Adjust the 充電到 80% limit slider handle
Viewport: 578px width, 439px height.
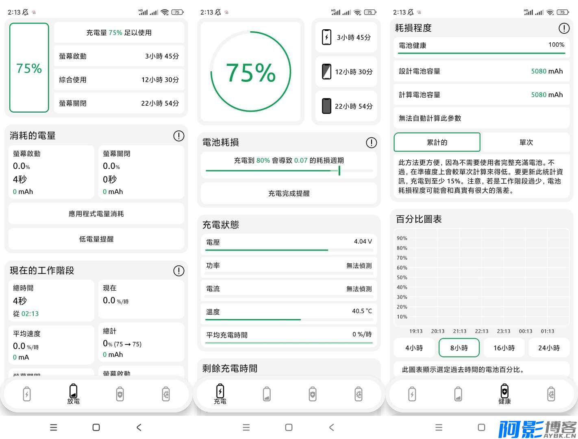point(339,171)
